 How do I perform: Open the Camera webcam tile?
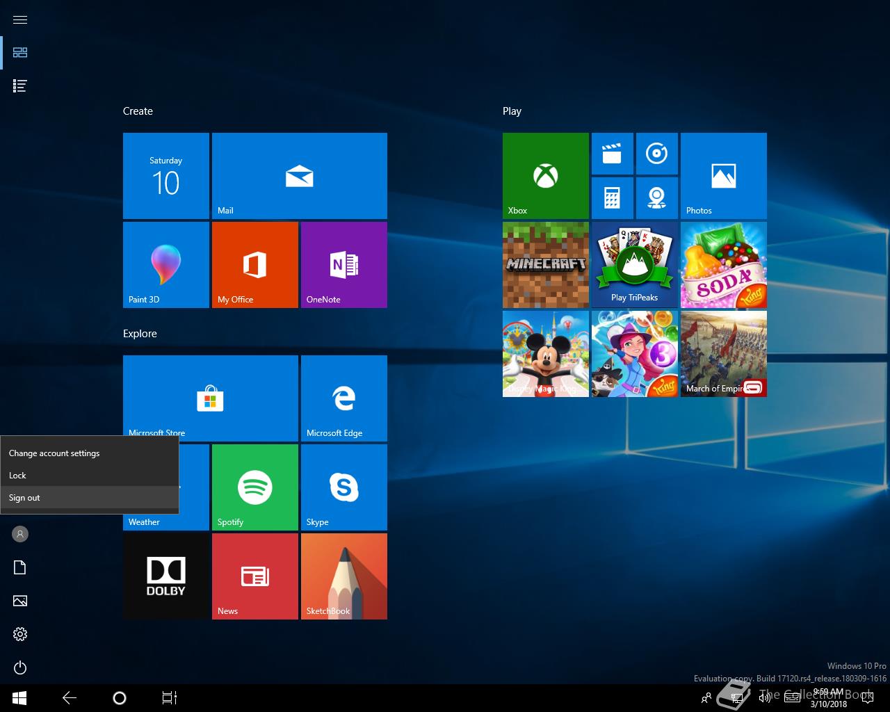coord(657,198)
